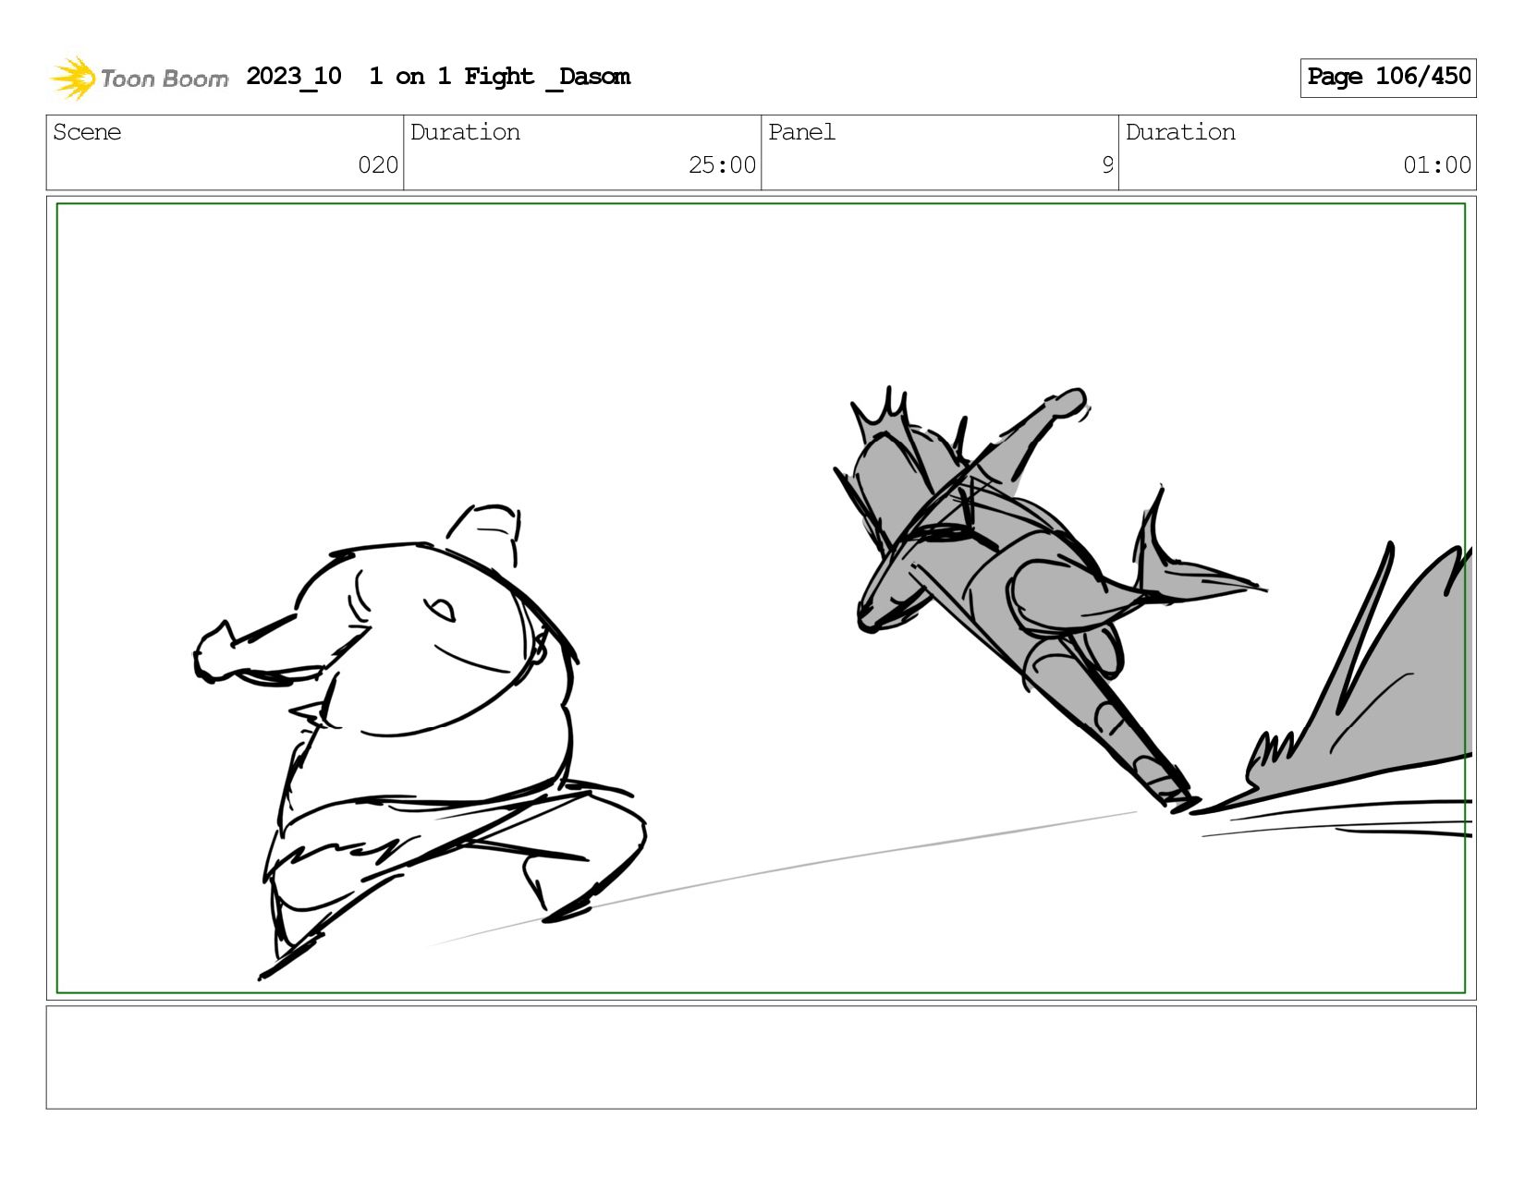The width and height of the screenshot is (1525, 1178).
Task: Click the empty notes box below the panel
Action: 761,1058
